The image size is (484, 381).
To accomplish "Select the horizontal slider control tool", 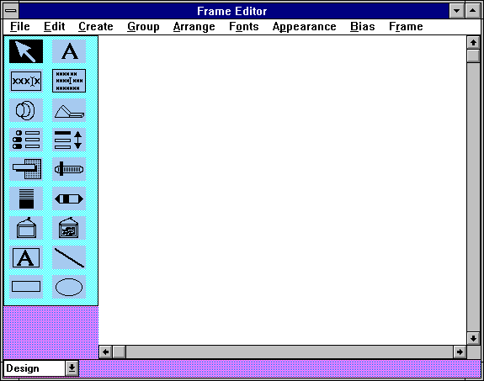I will 69,169.
